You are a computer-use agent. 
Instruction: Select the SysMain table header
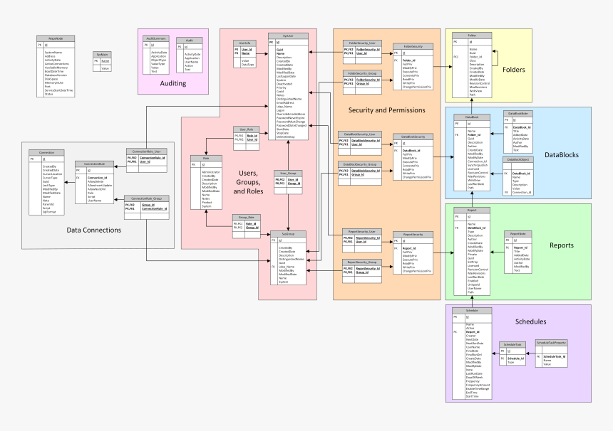[x=102, y=55]
